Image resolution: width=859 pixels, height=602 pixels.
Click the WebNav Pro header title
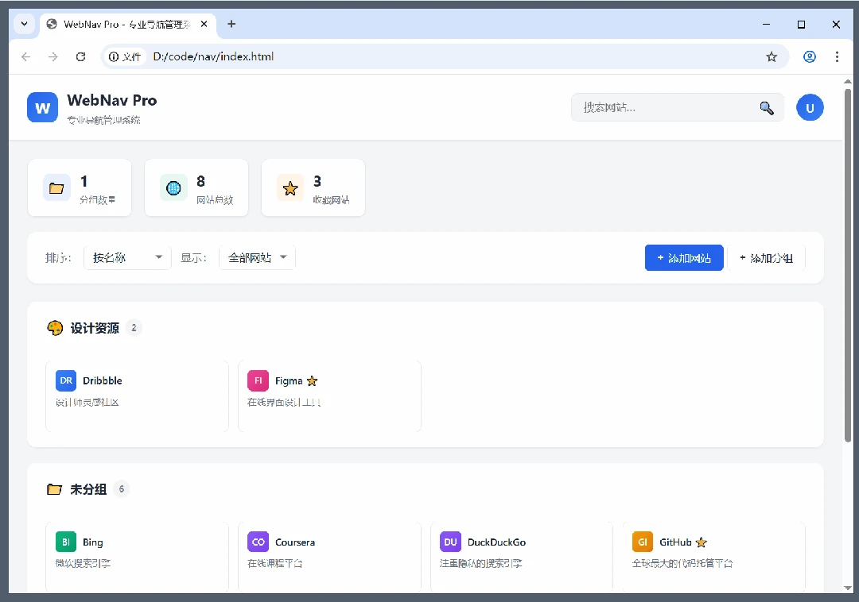click(112, 100)
